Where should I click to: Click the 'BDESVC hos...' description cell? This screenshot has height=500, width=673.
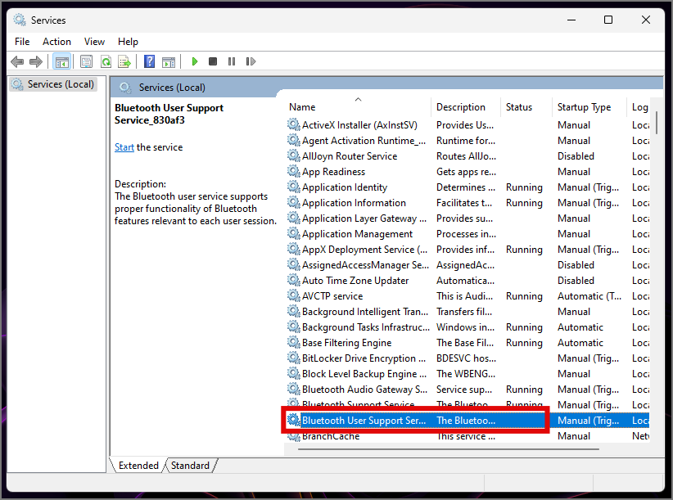466,358
